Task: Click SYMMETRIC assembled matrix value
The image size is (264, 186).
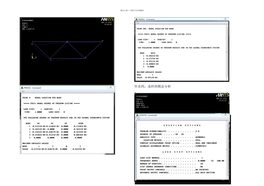Action: (201, 146)
